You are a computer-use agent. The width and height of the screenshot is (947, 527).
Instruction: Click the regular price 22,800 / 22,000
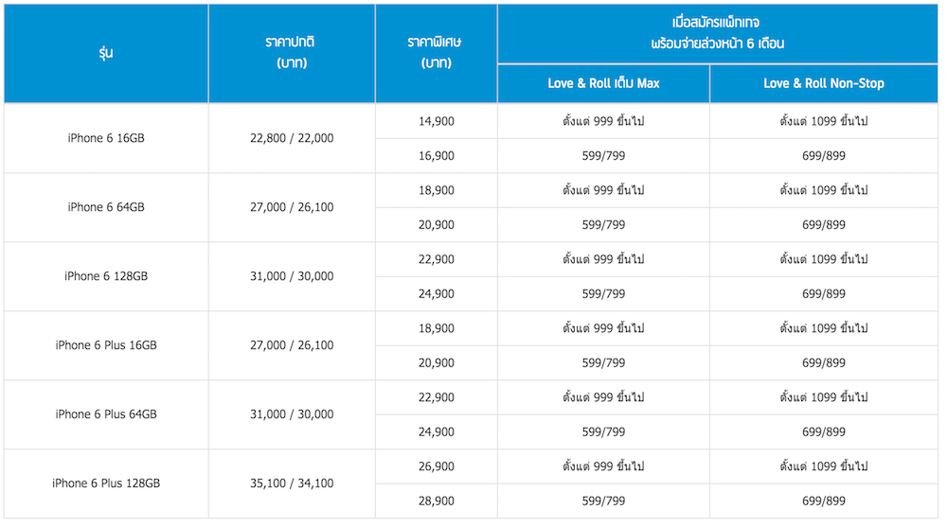click(x=291, y=138)
